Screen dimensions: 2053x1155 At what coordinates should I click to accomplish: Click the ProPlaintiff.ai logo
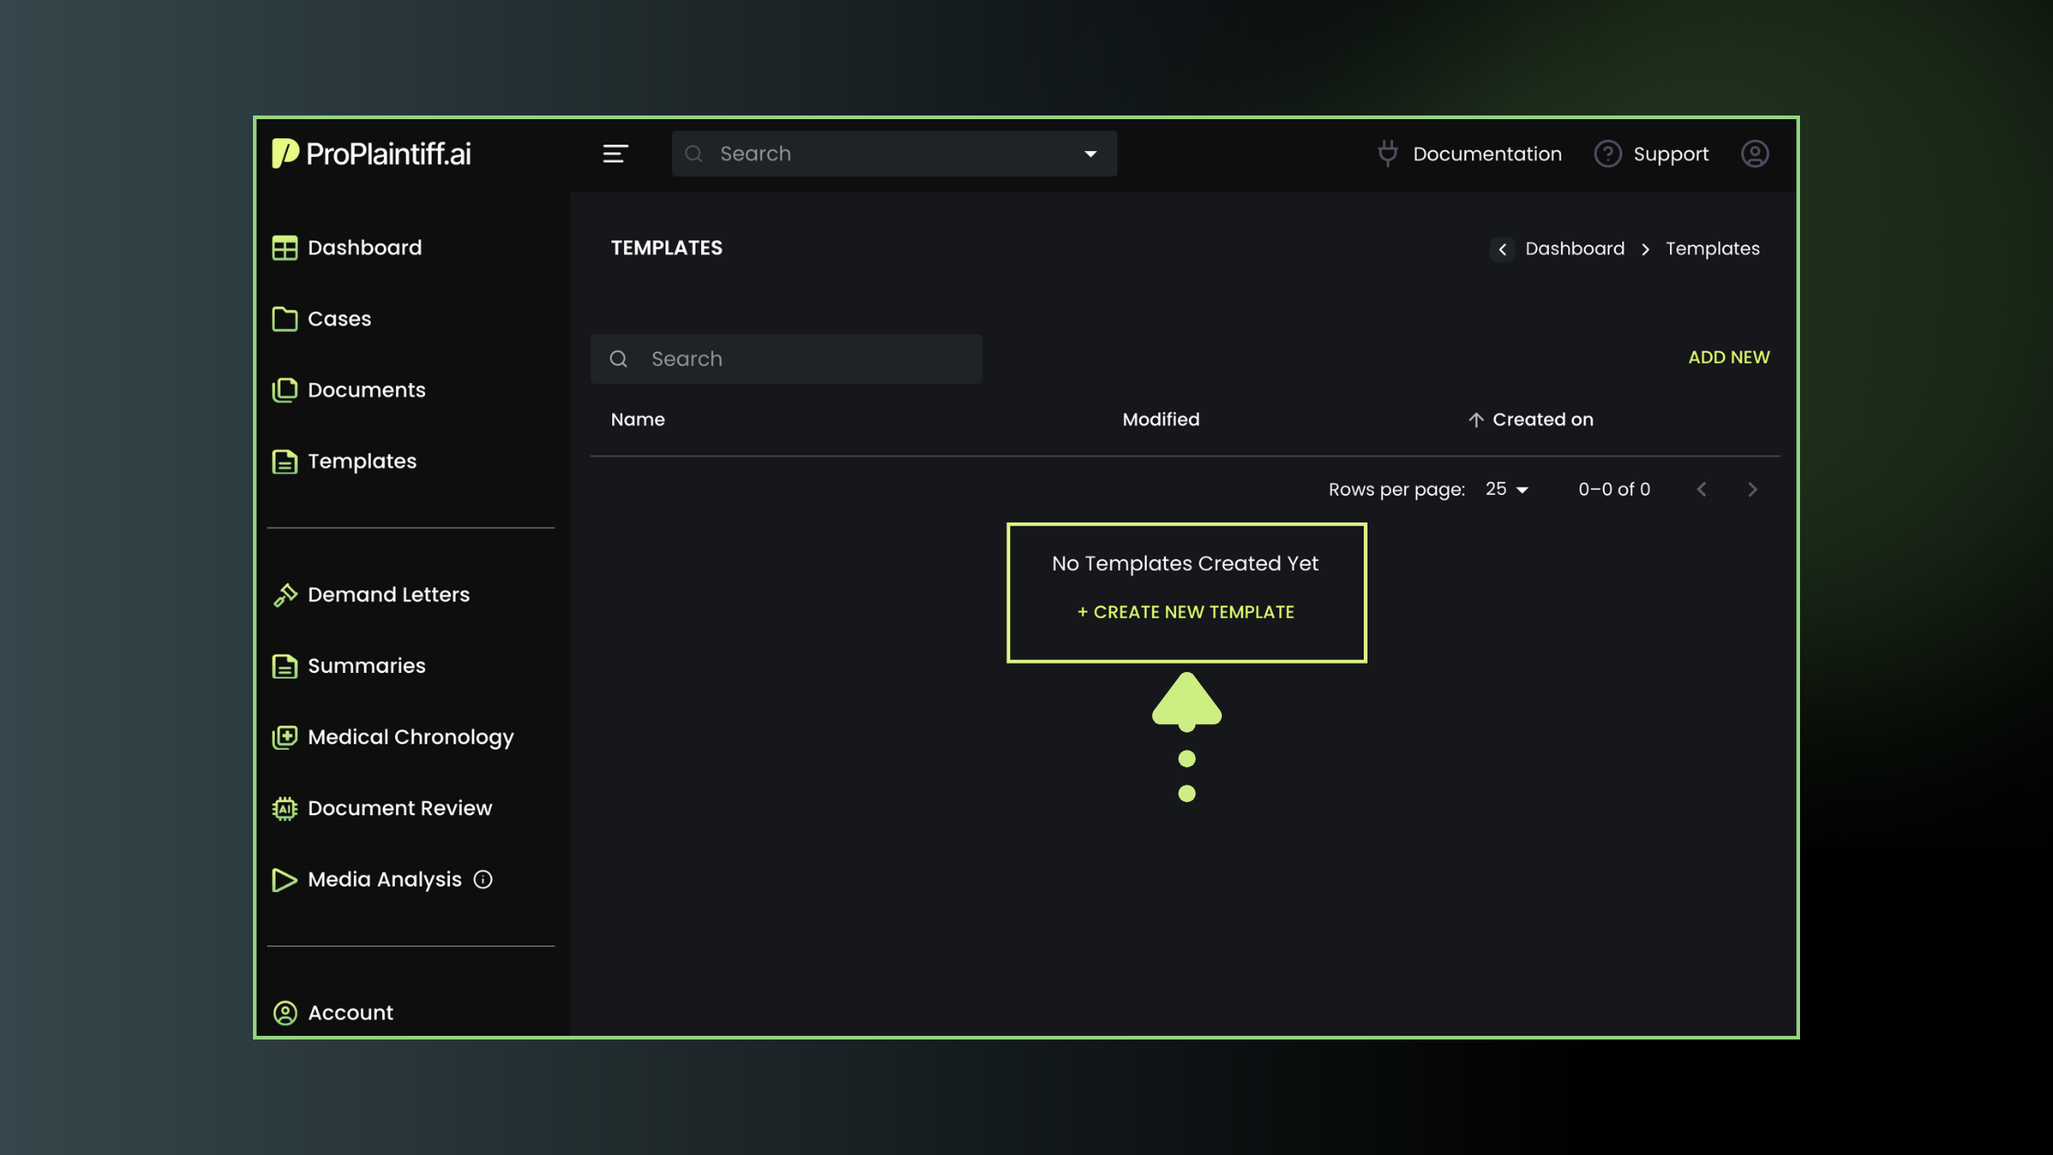pyautogui.click(x=371, y=154)
